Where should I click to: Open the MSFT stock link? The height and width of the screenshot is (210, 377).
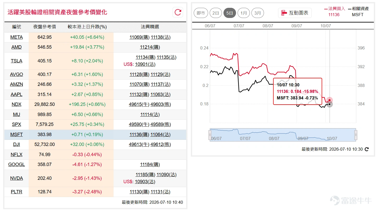pos(16,135)
